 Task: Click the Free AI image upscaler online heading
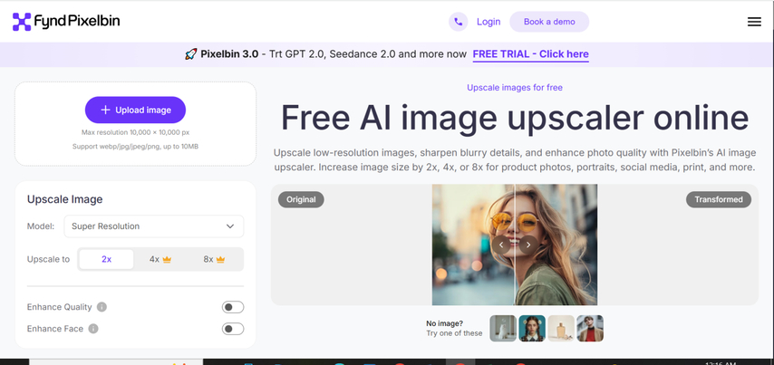click(515, 119)
